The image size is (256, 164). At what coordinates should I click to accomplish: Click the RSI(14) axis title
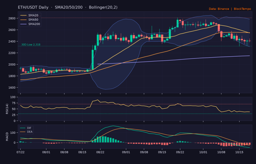pyautogui.click(x=7, y=109)
